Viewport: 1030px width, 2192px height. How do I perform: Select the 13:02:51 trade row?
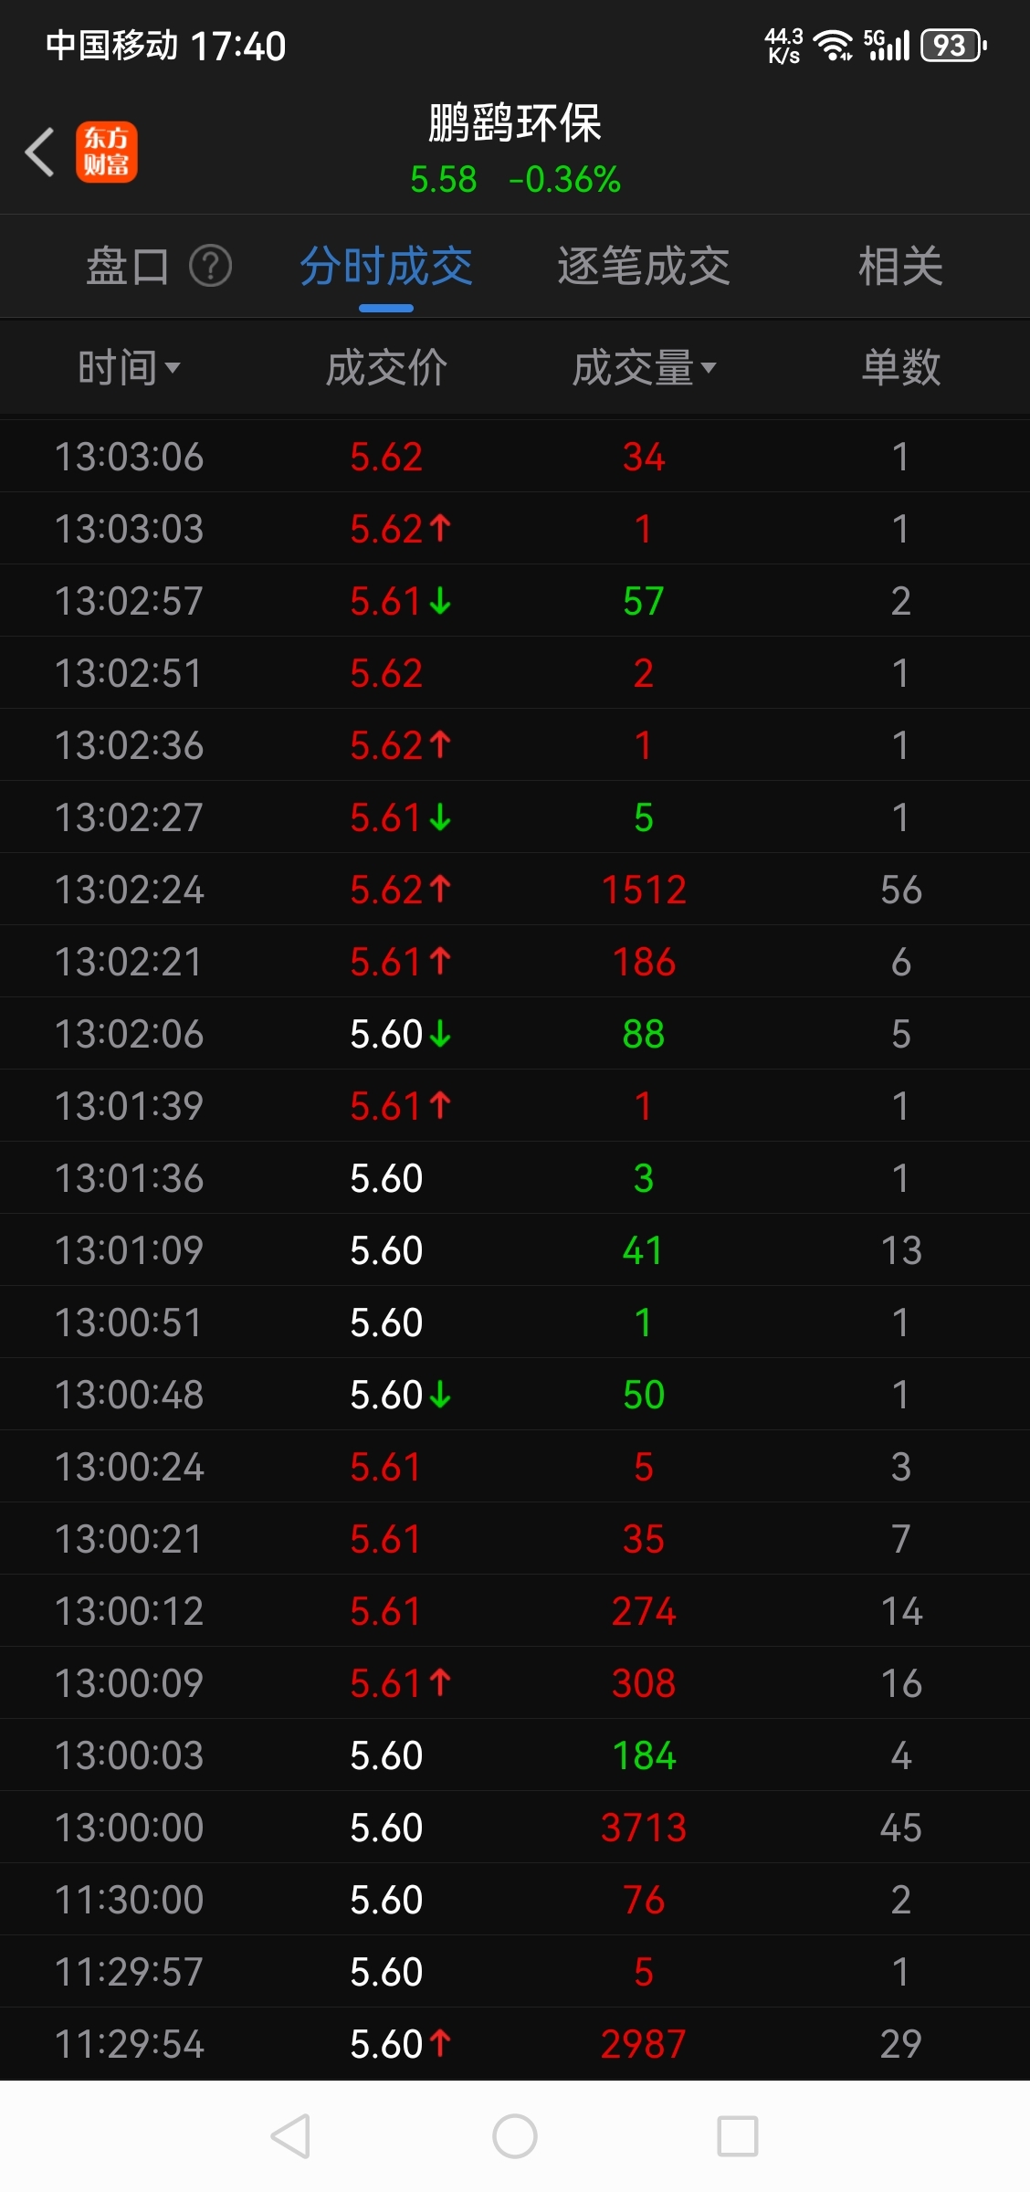pos(515,673)
